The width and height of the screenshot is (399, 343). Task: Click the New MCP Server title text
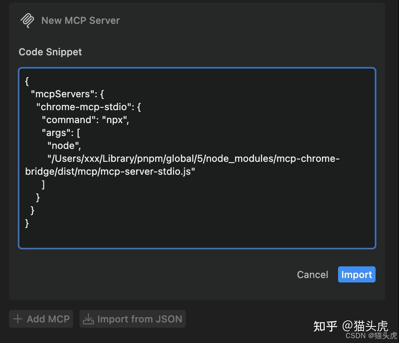point(80,20)
